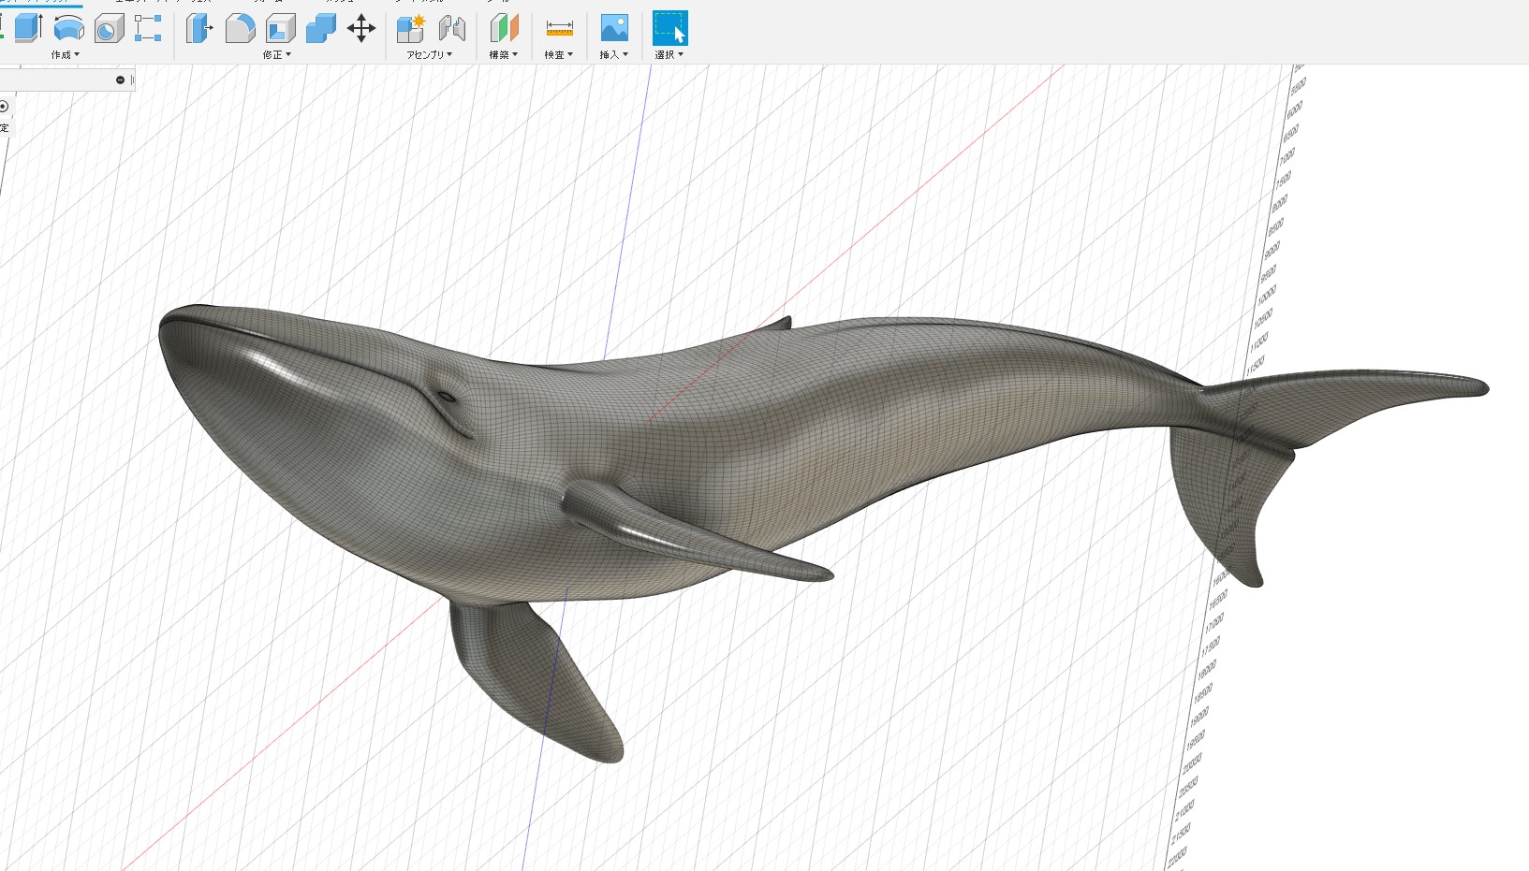Activate the Select cursor tool
Image resolution: width=1529 pixels, height=871 pixels.
(x=669, y=28)
